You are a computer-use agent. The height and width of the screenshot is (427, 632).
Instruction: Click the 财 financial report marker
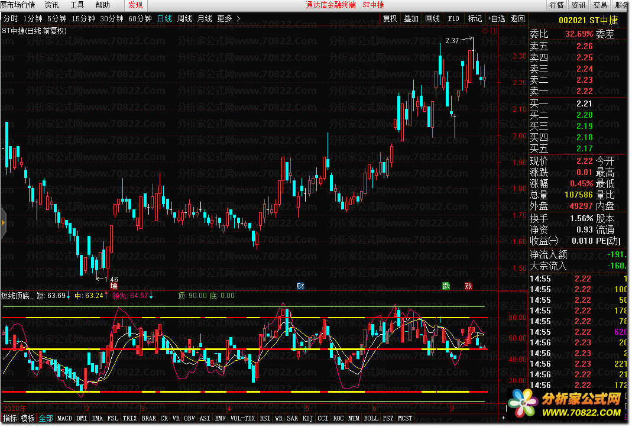tap(300, 286)
